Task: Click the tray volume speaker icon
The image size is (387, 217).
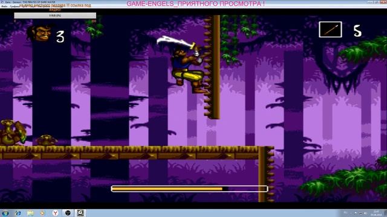Action: pyautogui.click(x=365, y=213)
